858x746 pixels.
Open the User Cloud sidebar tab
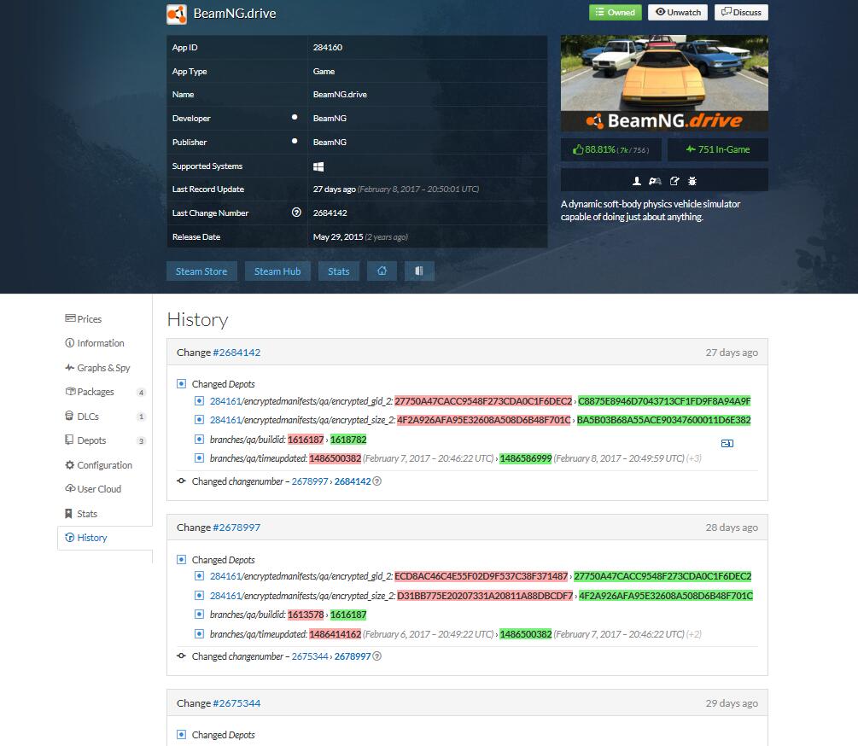tap(104, 489)
